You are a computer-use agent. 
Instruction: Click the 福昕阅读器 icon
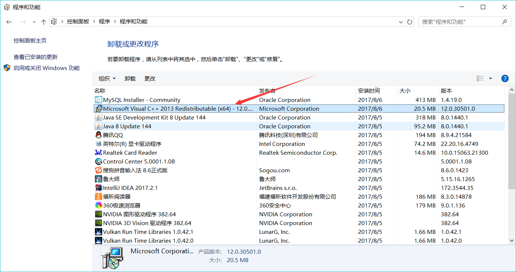tap(98, 196)
